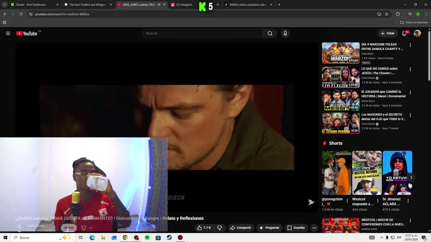
Task: Open Task View on taskbar
Action: click(81, 238)
